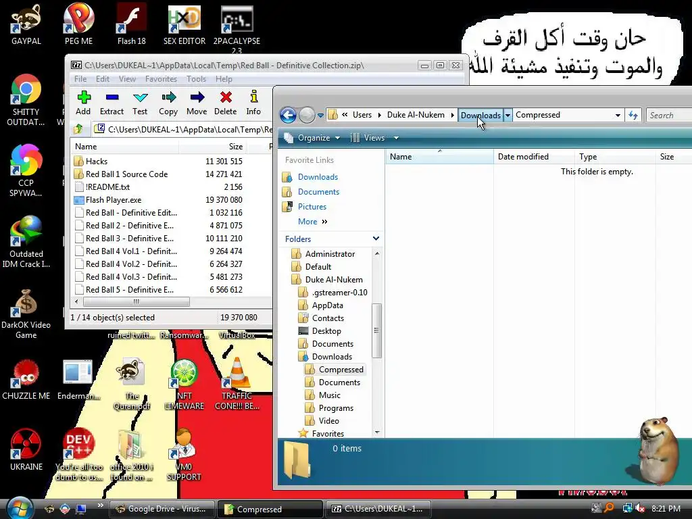Switch to Google Drive taskbar button
This screenshot has width=692, height=519.
click(162, 509)
